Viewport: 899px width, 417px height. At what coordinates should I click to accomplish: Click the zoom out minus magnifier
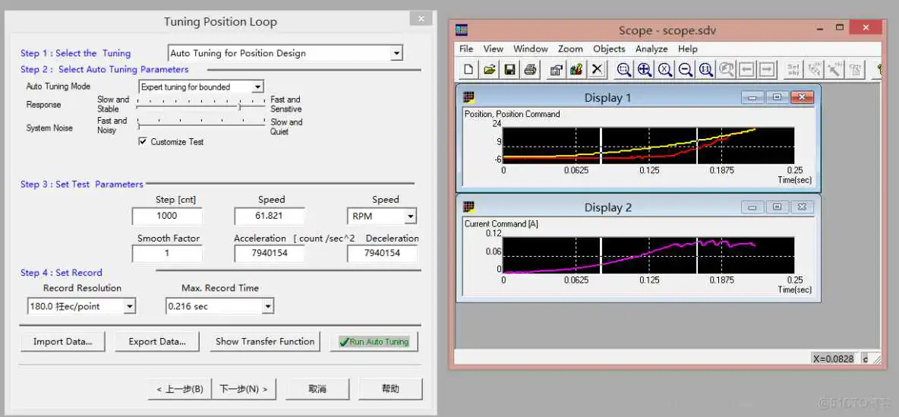pyautogui.click(x=685, y=69)
